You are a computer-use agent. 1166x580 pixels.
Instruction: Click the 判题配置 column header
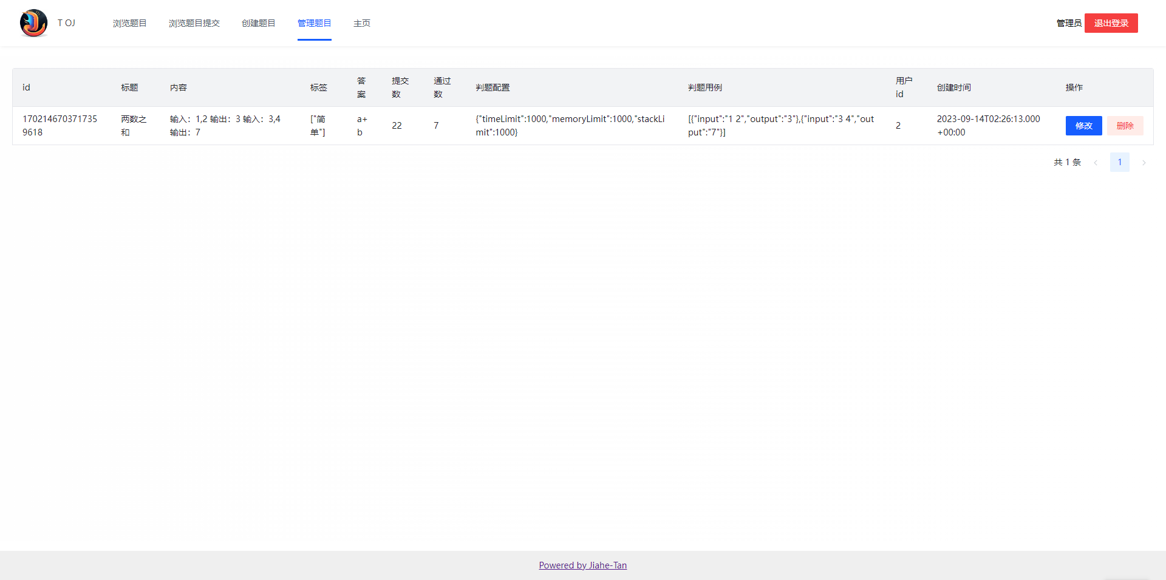click(x=572, y=87)
